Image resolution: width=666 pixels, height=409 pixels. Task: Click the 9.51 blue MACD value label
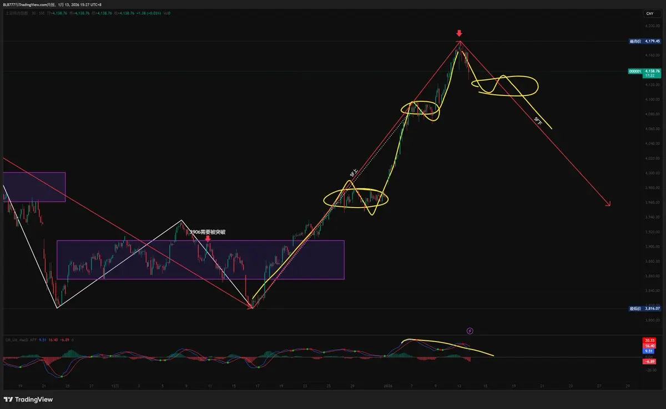(x=649, y=351)
